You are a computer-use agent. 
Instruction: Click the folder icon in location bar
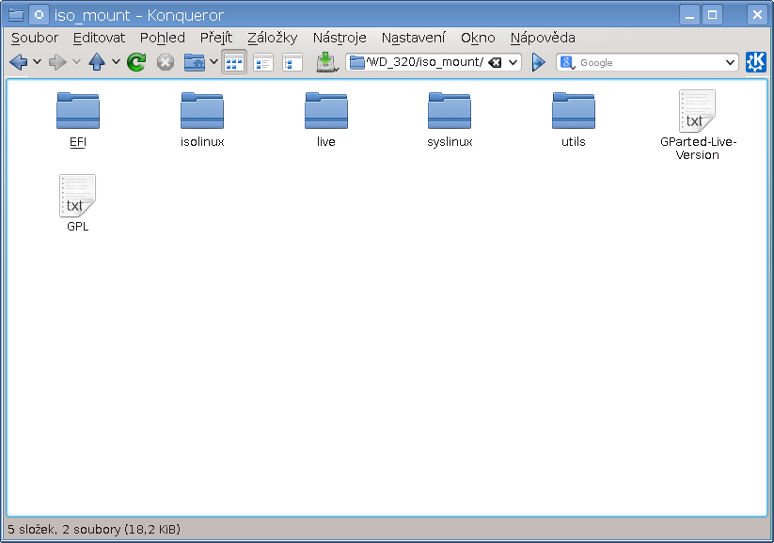(356, 62)
